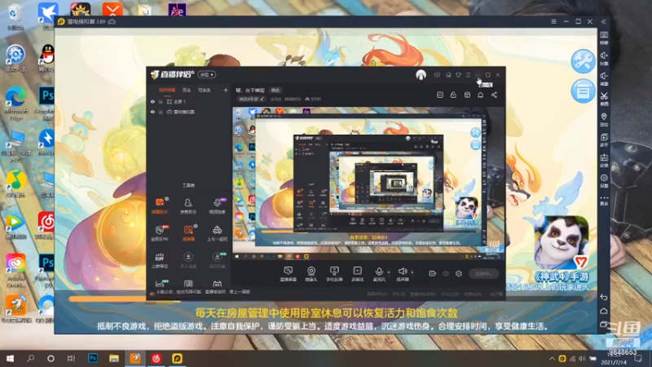Add a screen capture source (直播屏幕)
The height and width of the screenshot is (367, 652).
[289, 274]
